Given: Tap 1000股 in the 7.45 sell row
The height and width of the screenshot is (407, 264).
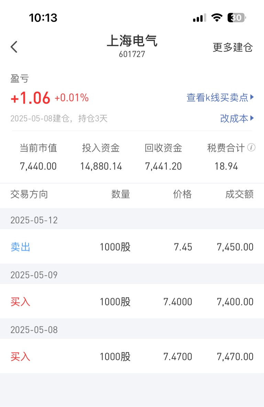Looking at the screenshot, I should pos(115,247).
